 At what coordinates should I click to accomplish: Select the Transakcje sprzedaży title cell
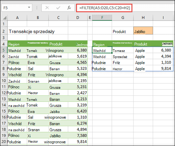click(x=32, y=31)
